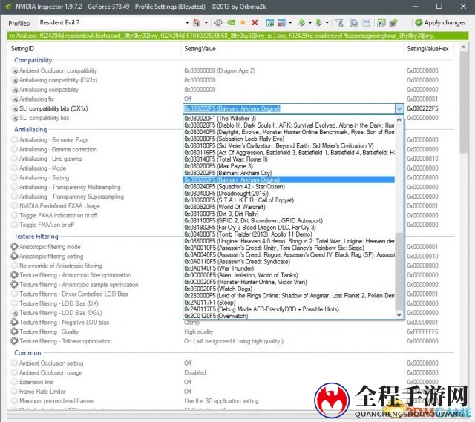
Task: Select the 0x080080F5 Sebastien Loeb Rally Evo option
Action: coord(289,139)
